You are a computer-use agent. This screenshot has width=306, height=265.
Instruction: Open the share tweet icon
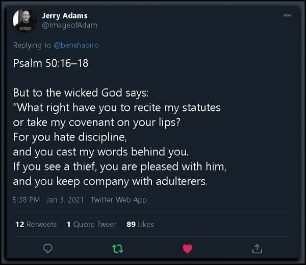(x=257, y=249)
